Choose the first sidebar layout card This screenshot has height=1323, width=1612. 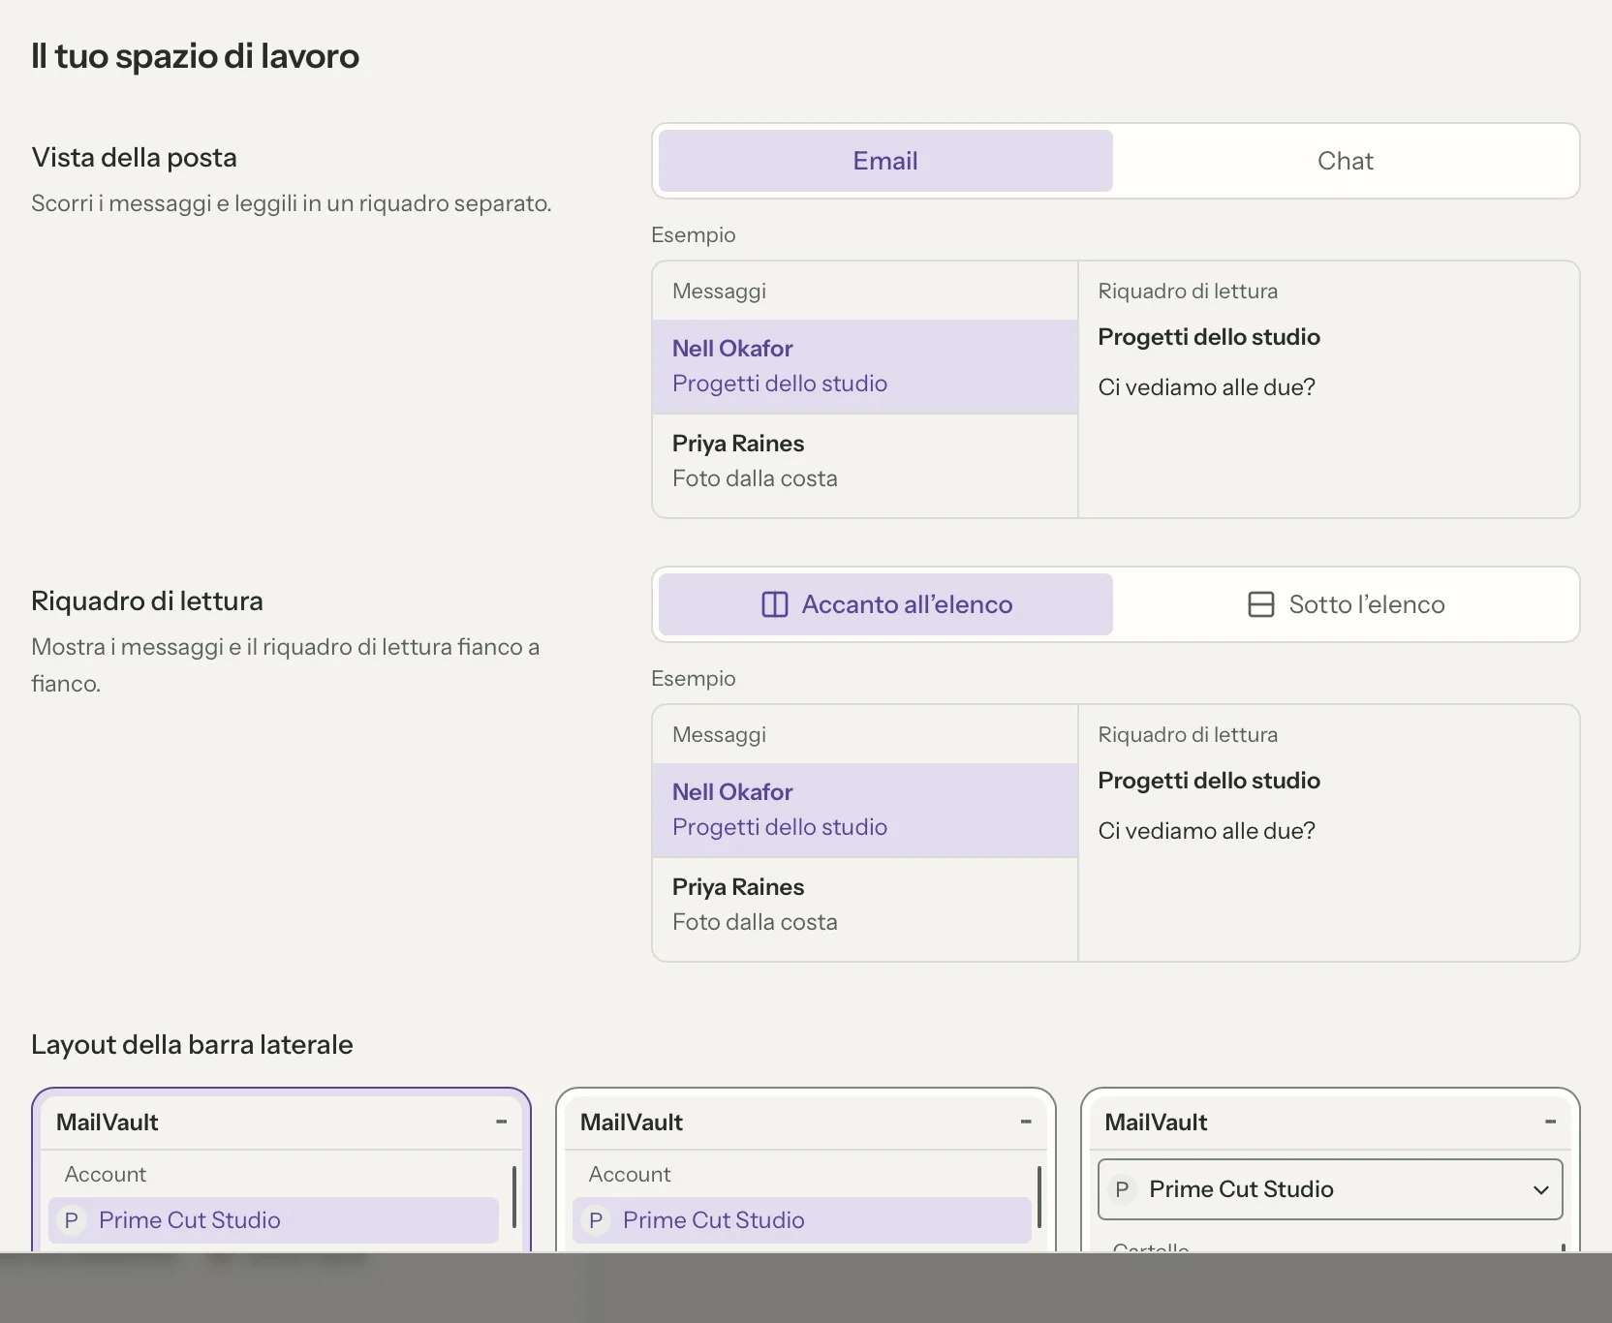281,1170
